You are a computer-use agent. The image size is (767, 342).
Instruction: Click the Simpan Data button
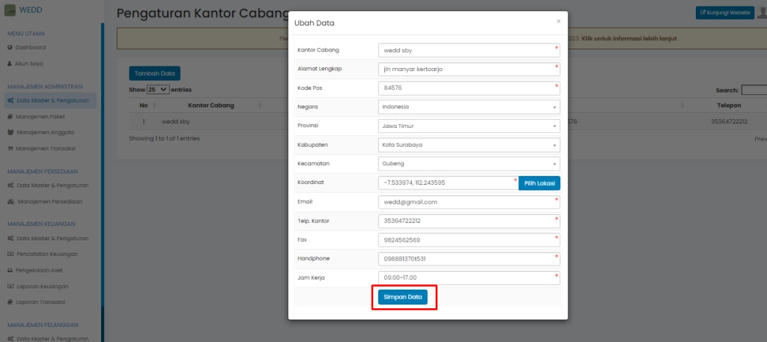point(401,297)
